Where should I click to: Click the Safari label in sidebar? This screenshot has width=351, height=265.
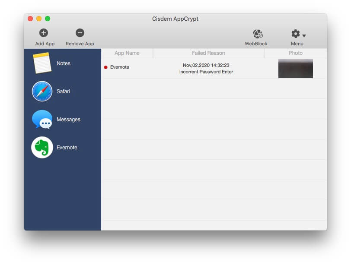[63, 91]
